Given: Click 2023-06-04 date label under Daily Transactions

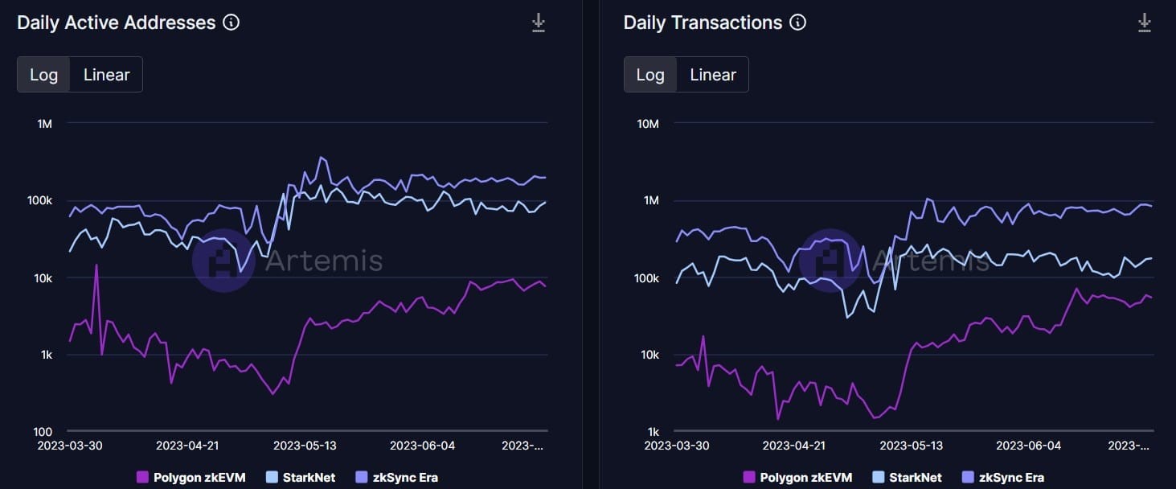Looking at the screenshot, I should [x=1029, y=446].
